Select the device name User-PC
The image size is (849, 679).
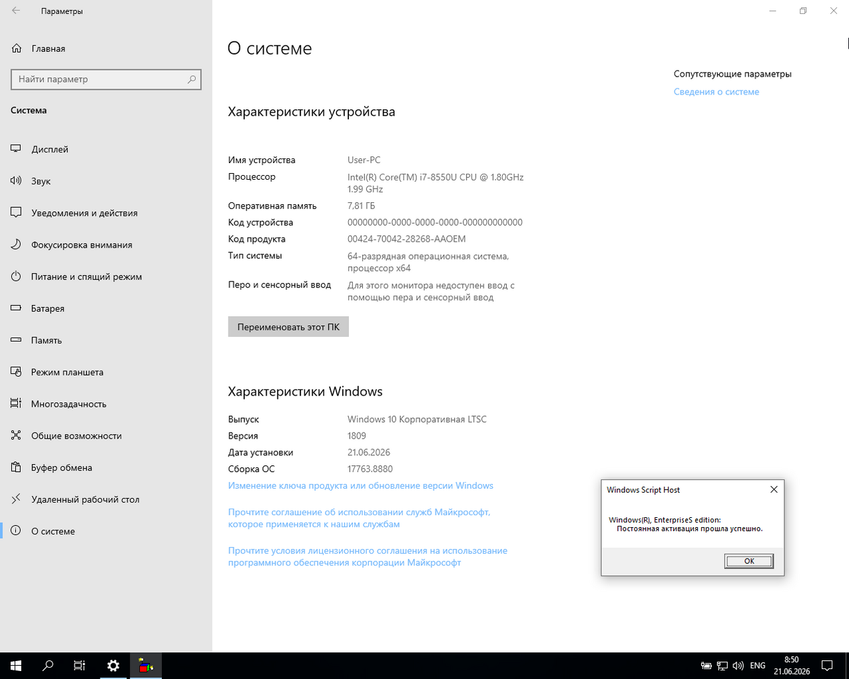[x=364, y=160]
